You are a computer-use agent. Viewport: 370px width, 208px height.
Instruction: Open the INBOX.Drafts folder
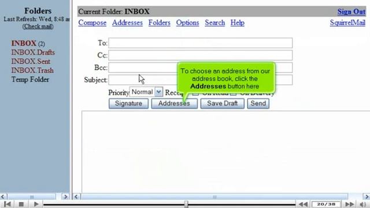[33, 53]
